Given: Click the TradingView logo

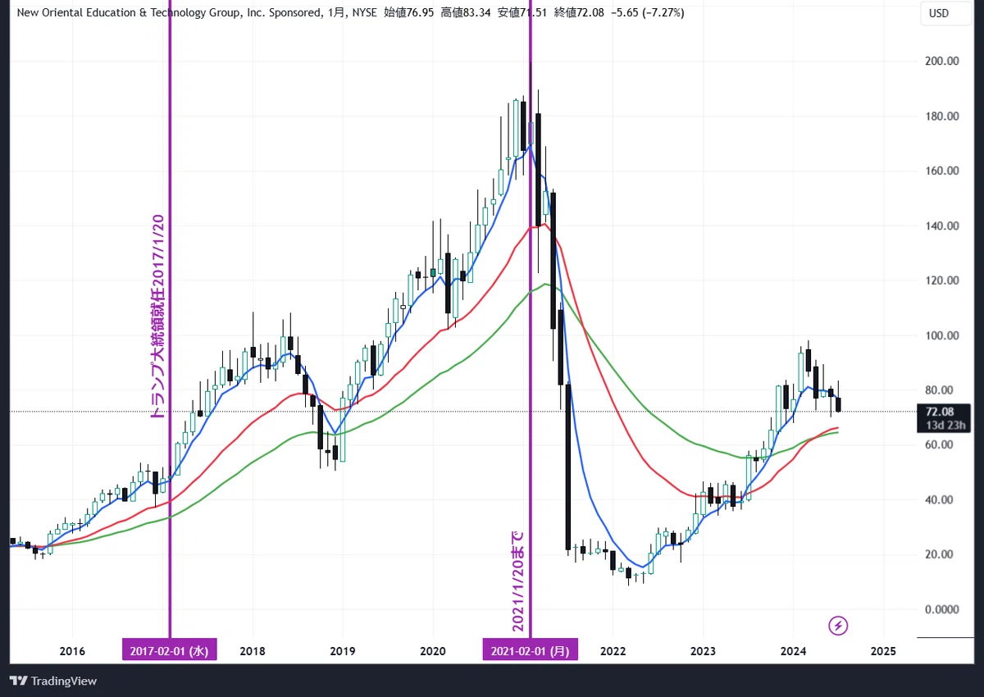Looking at the screenshot, I should point(53,681).
